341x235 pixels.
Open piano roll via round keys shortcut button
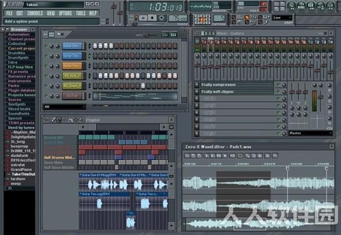(x=311, y=6)
